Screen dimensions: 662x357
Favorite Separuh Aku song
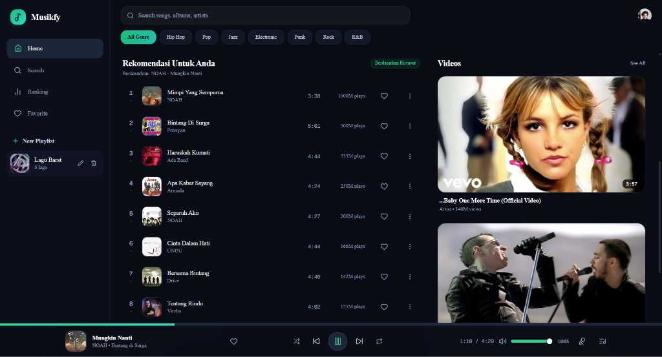[x=384, y=216]
